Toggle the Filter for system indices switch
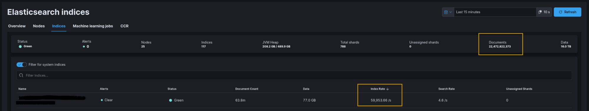Screen dimensions: 589x111 pos(22,65)
